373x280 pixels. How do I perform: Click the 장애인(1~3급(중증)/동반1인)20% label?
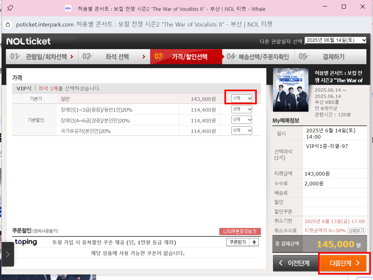[x=96, y=110]
